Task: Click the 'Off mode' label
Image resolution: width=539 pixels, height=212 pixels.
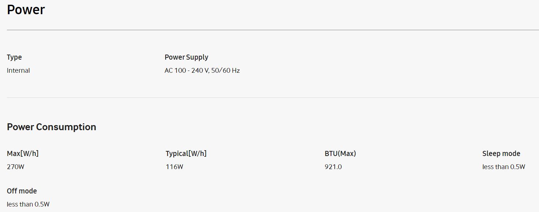Action: click(22, 191)
